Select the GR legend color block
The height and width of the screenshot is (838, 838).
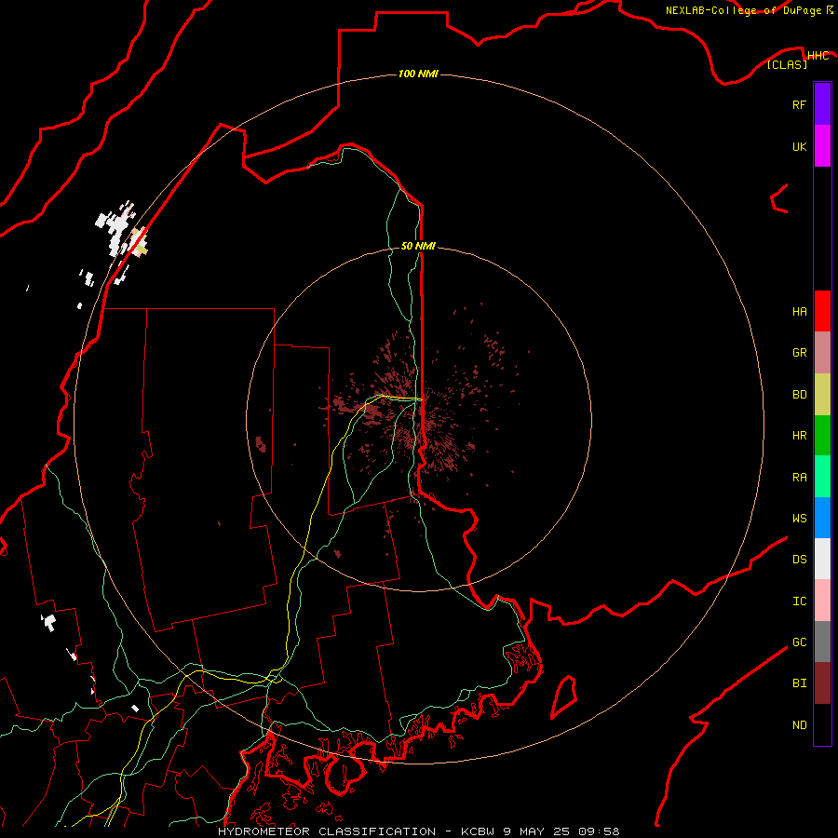(822, 352)
